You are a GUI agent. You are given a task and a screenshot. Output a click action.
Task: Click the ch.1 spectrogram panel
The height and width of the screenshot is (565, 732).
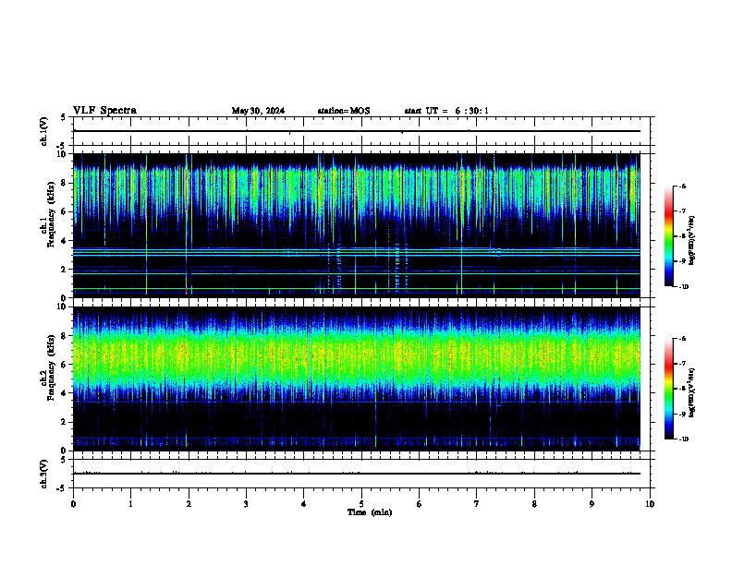click(357, 225)
